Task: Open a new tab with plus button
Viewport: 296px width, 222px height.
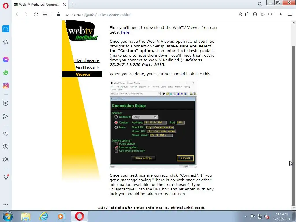Action: (73, 4)
